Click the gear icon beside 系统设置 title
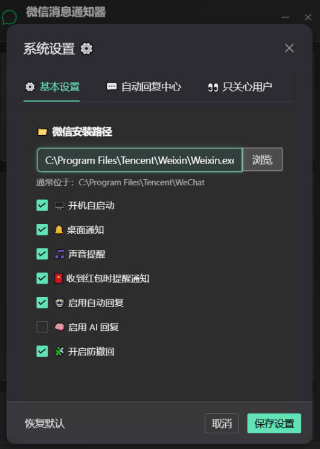 click(x=86, y=48)
